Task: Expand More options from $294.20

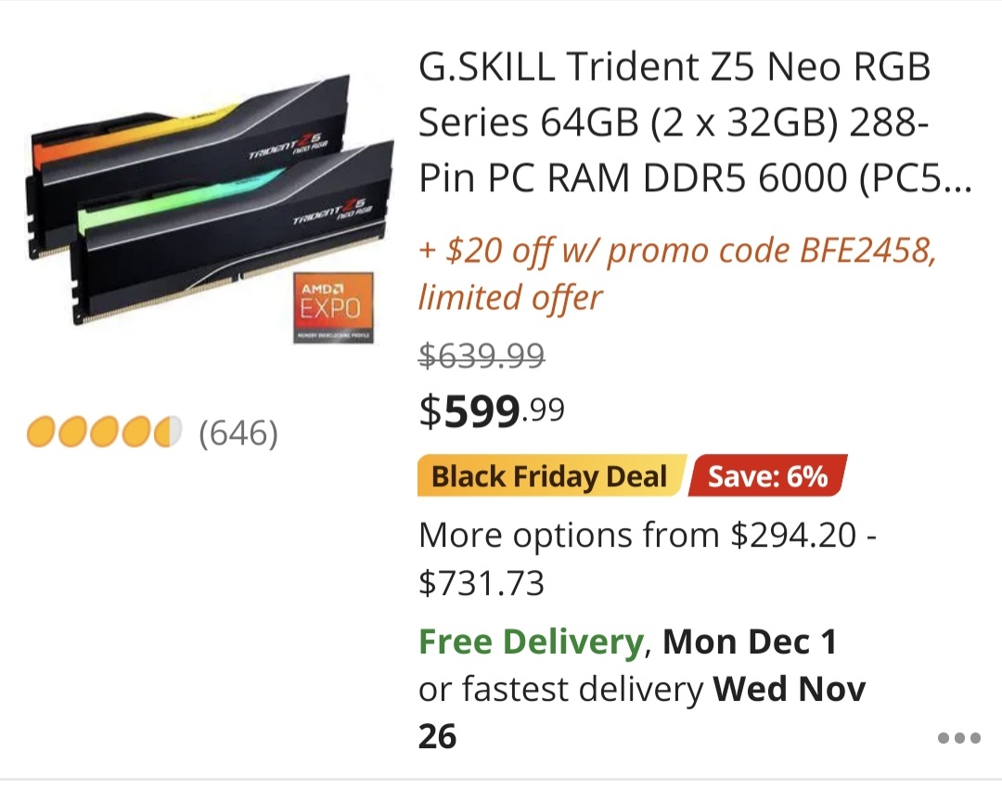Action: tap(648, 536)
